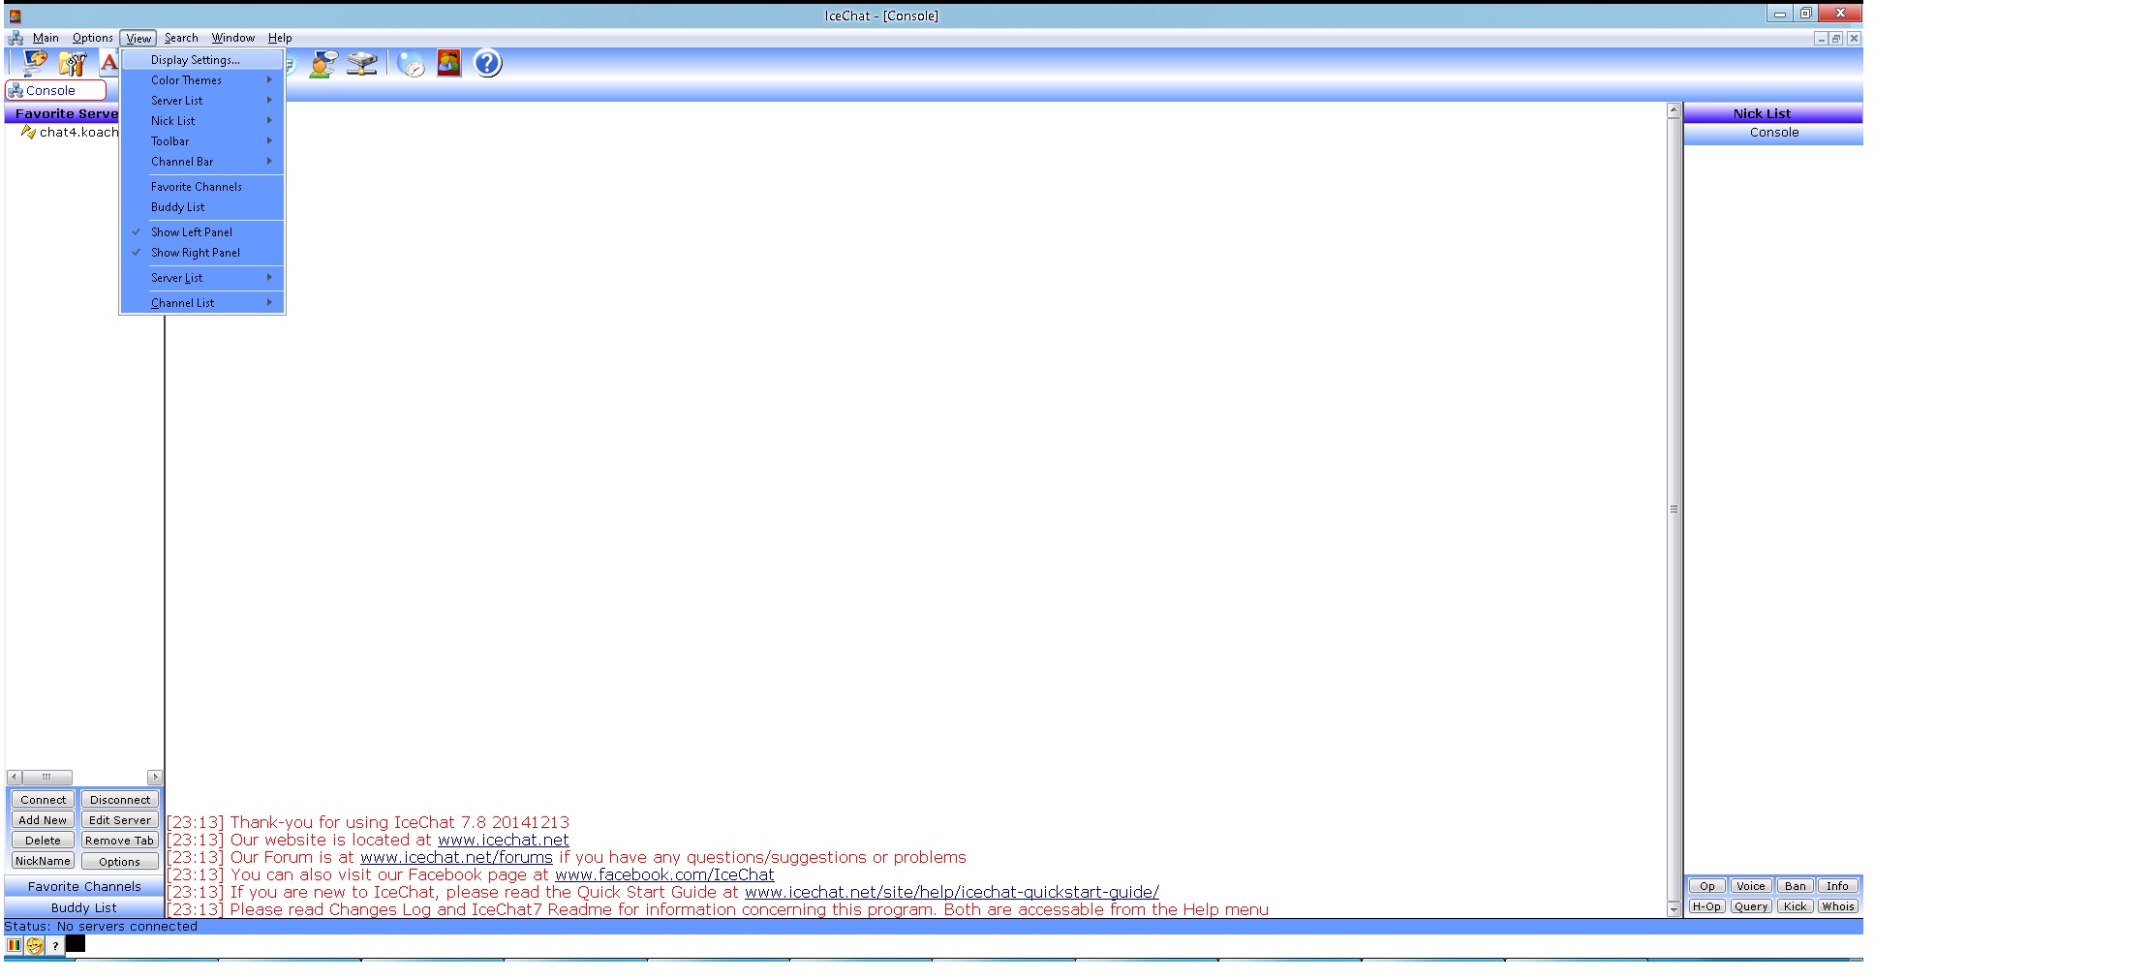Click the Whois button

click(x=1837, y=906)
